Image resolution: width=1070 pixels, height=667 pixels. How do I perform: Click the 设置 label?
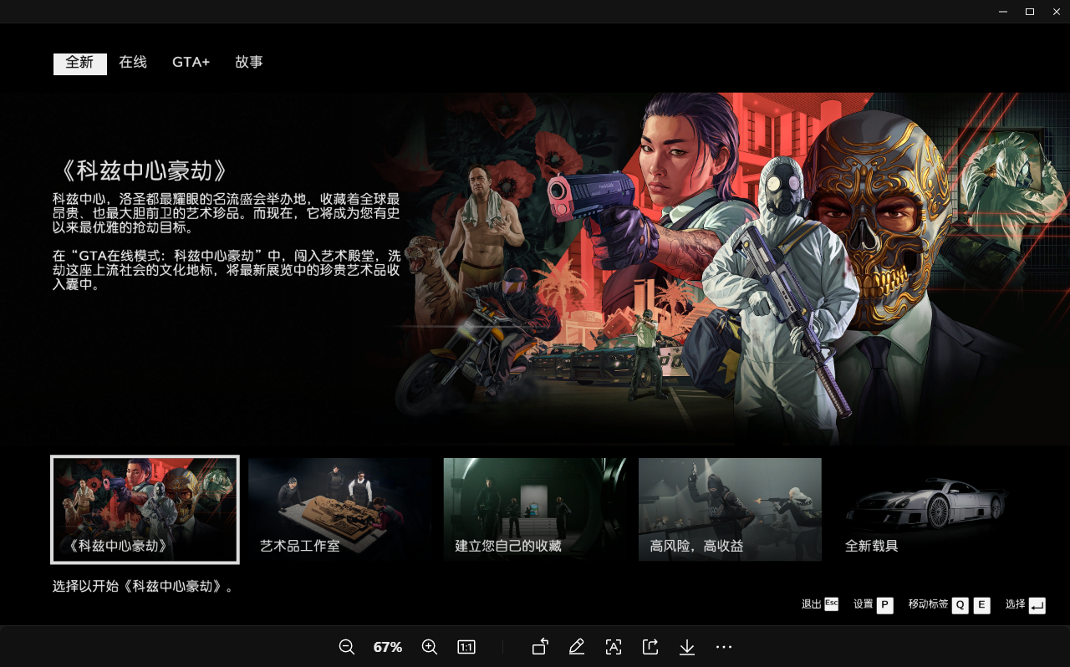click(864, 604)
